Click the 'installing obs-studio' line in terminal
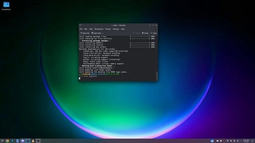Screen dimensions: 255x143 92,47
